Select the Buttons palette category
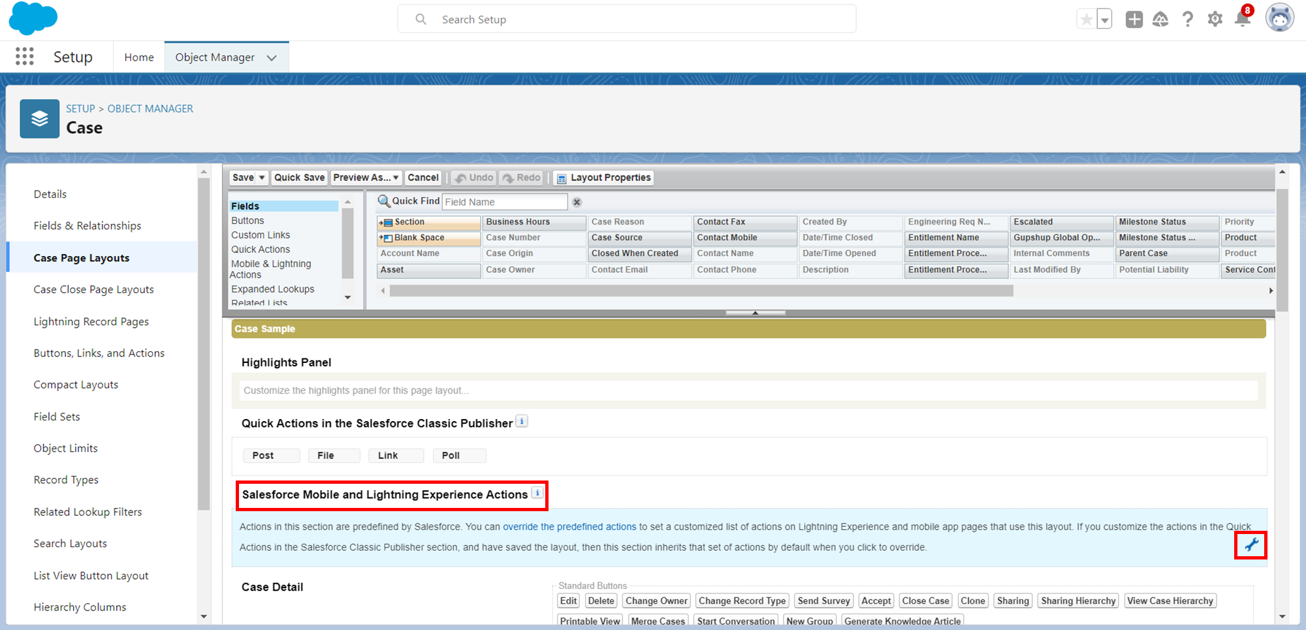The width and height of the screenshot is (1306, 630). coord(247,221)
